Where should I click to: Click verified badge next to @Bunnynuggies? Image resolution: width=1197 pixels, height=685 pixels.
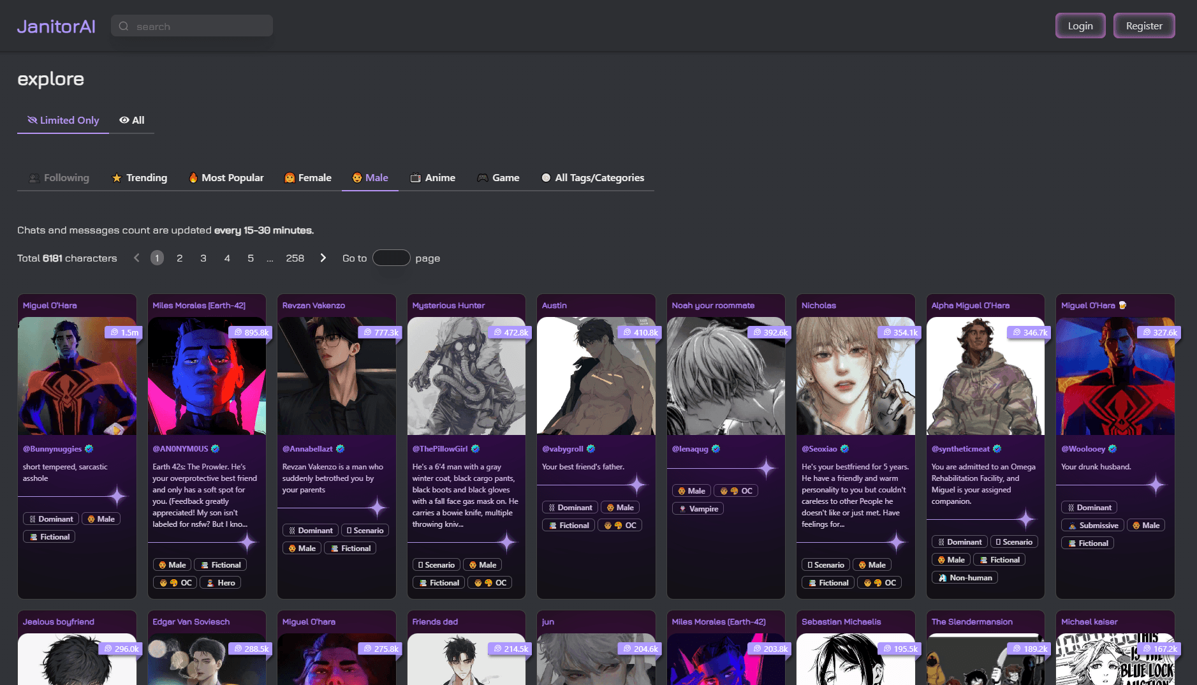[x=89, y=449]
